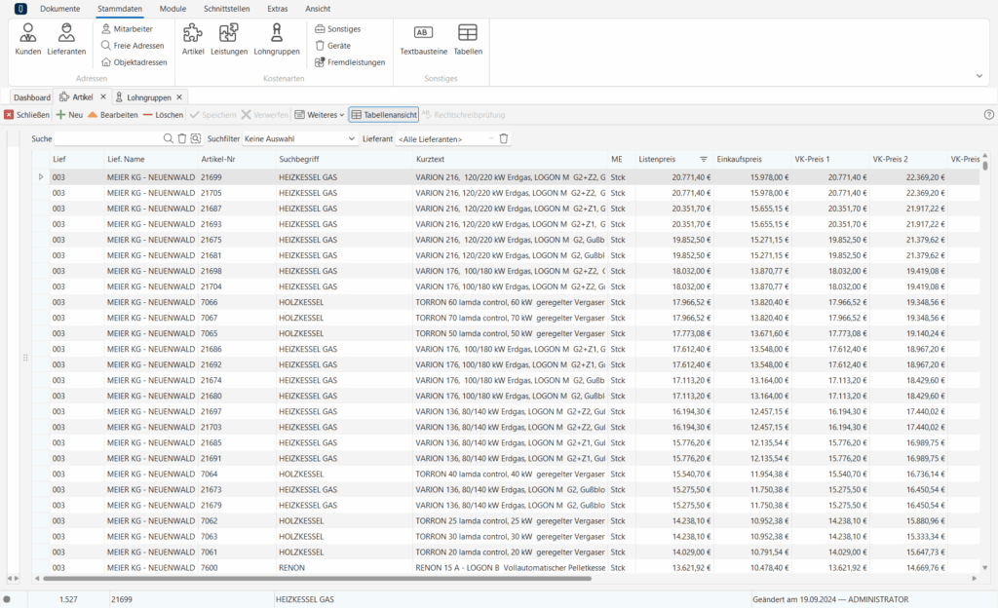Screen dimensions: 998x608
Task: Select the cell with article number 7066
Action: [x=237, y=302]
